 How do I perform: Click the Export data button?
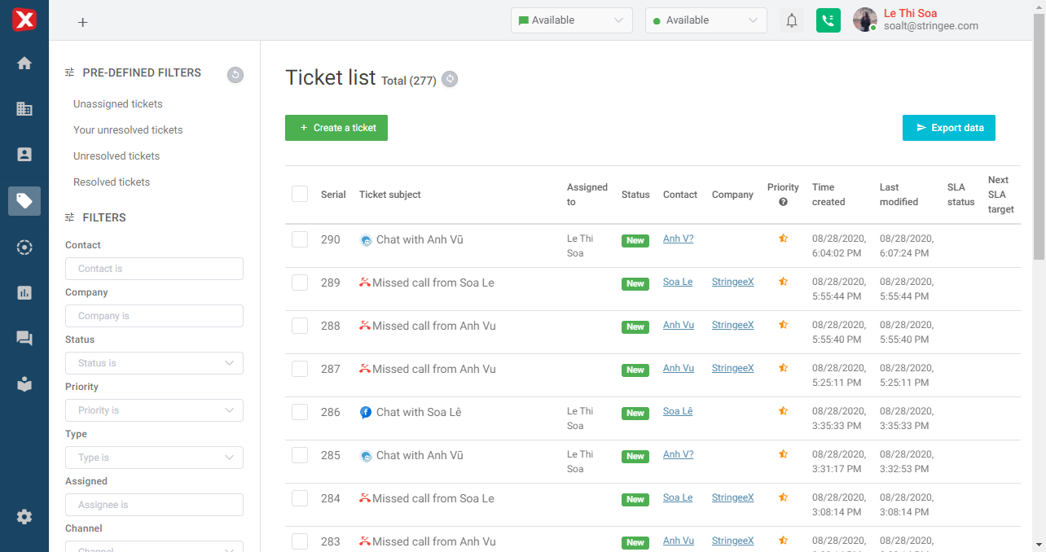click(948, 128)
